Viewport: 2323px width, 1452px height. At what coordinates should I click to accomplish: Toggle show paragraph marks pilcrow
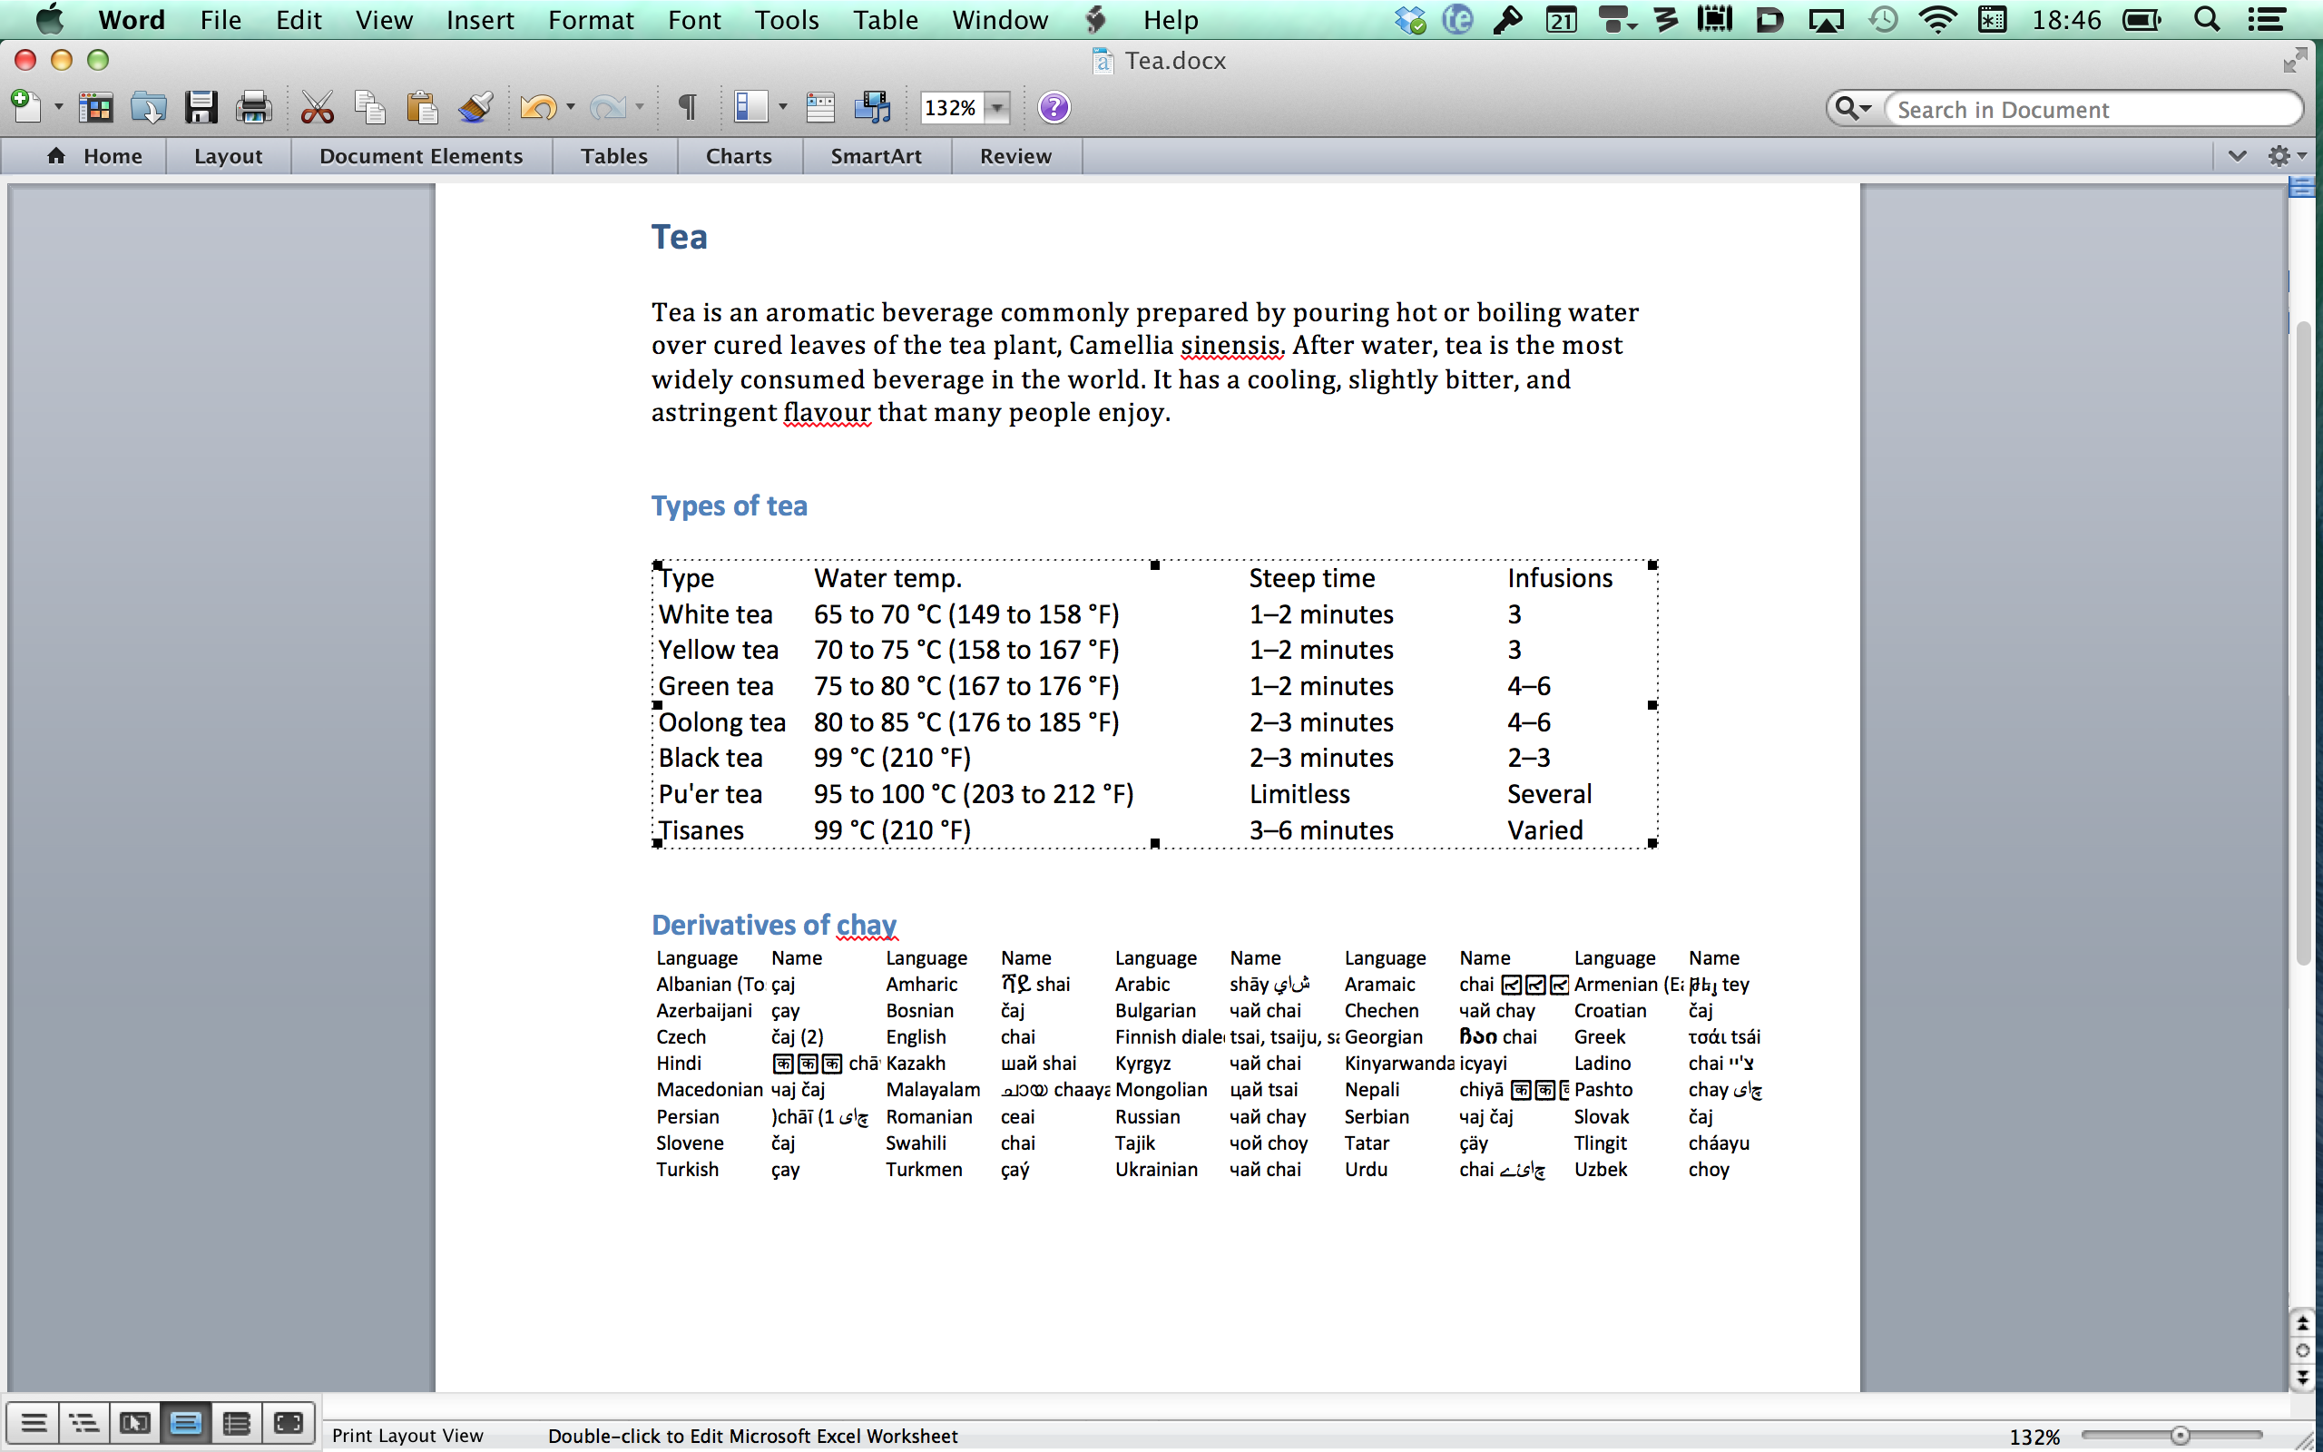(687, 108)
